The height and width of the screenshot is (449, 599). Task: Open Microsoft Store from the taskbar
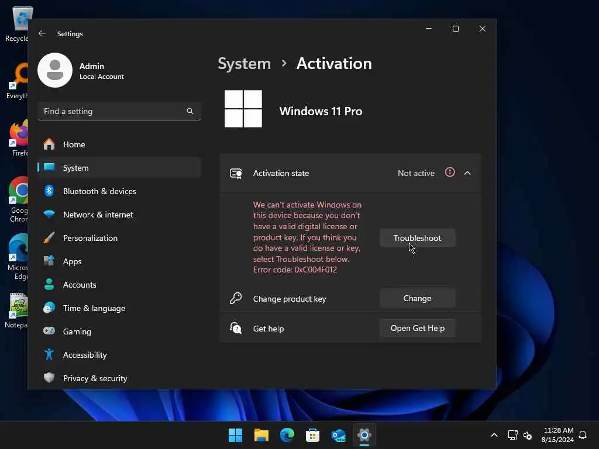click(312, 435)
